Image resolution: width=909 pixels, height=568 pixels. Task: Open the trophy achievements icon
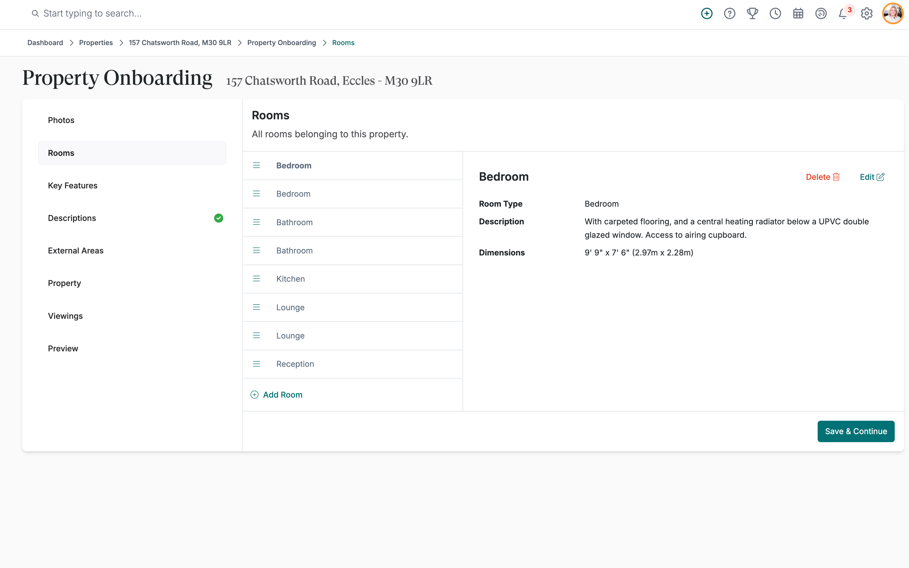(x=752, y=13)
